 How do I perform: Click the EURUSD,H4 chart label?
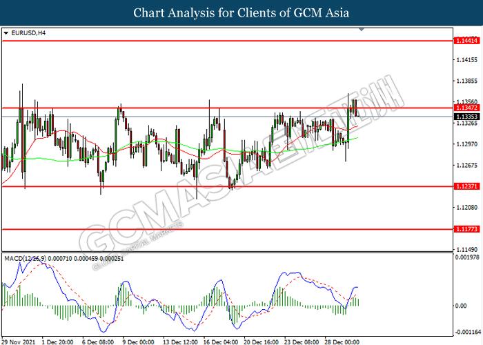tap(28, 33)
